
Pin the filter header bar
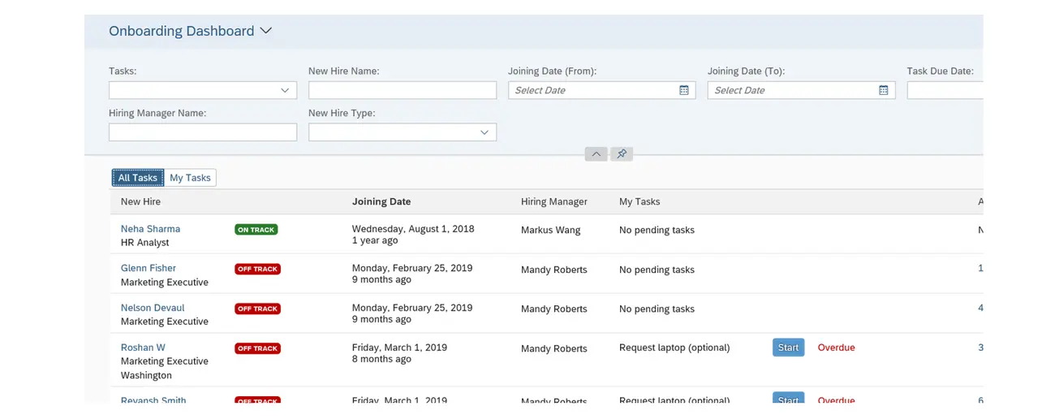(621, 154)
